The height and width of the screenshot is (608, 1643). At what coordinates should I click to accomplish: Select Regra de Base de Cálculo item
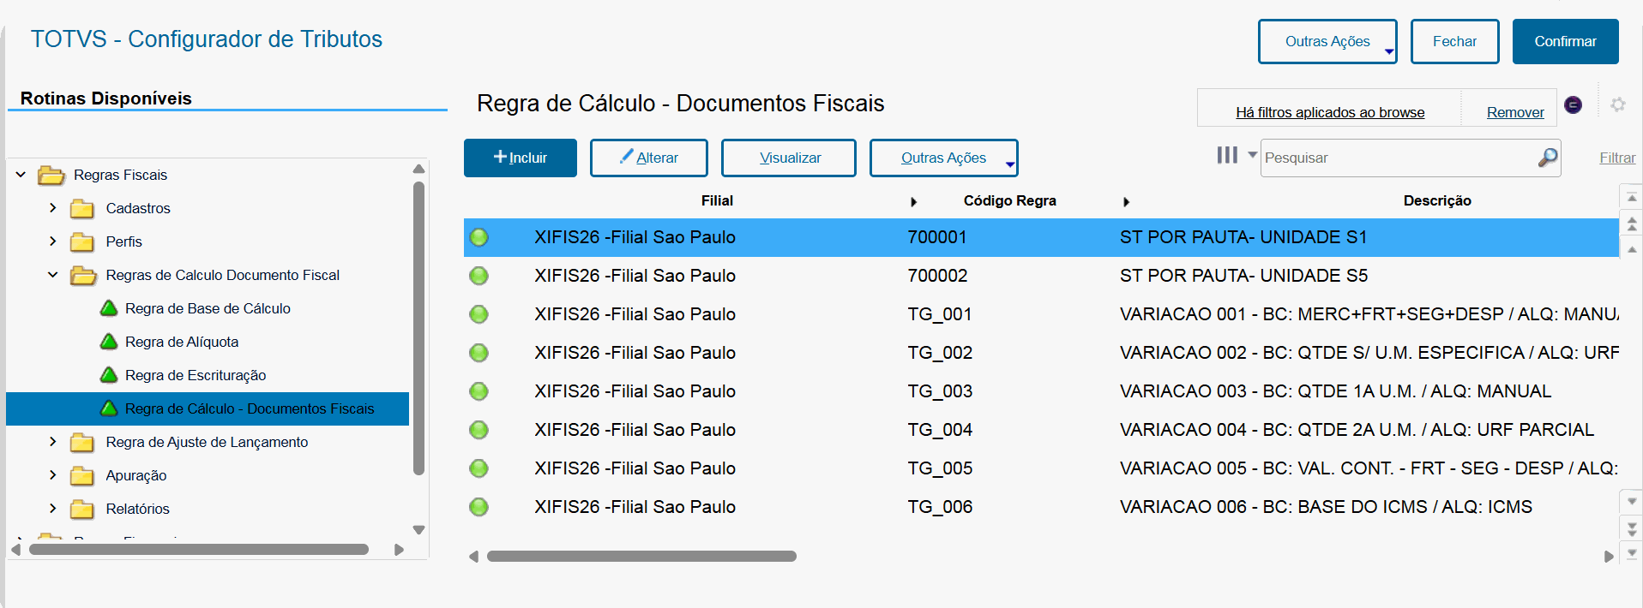point(208,308)
